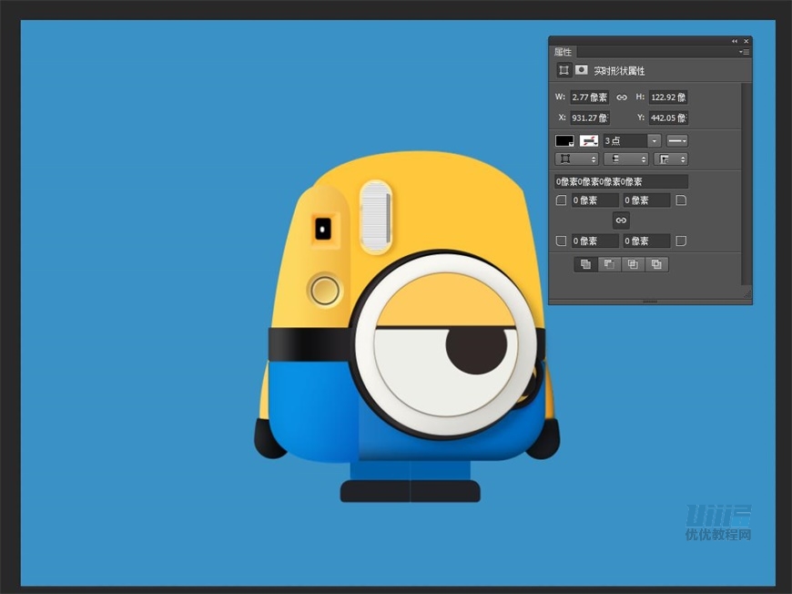Viewport: 792px width, 594px height.
Task: Select the Exclude Overlapping Shapes operation
Action: (656, 264)
